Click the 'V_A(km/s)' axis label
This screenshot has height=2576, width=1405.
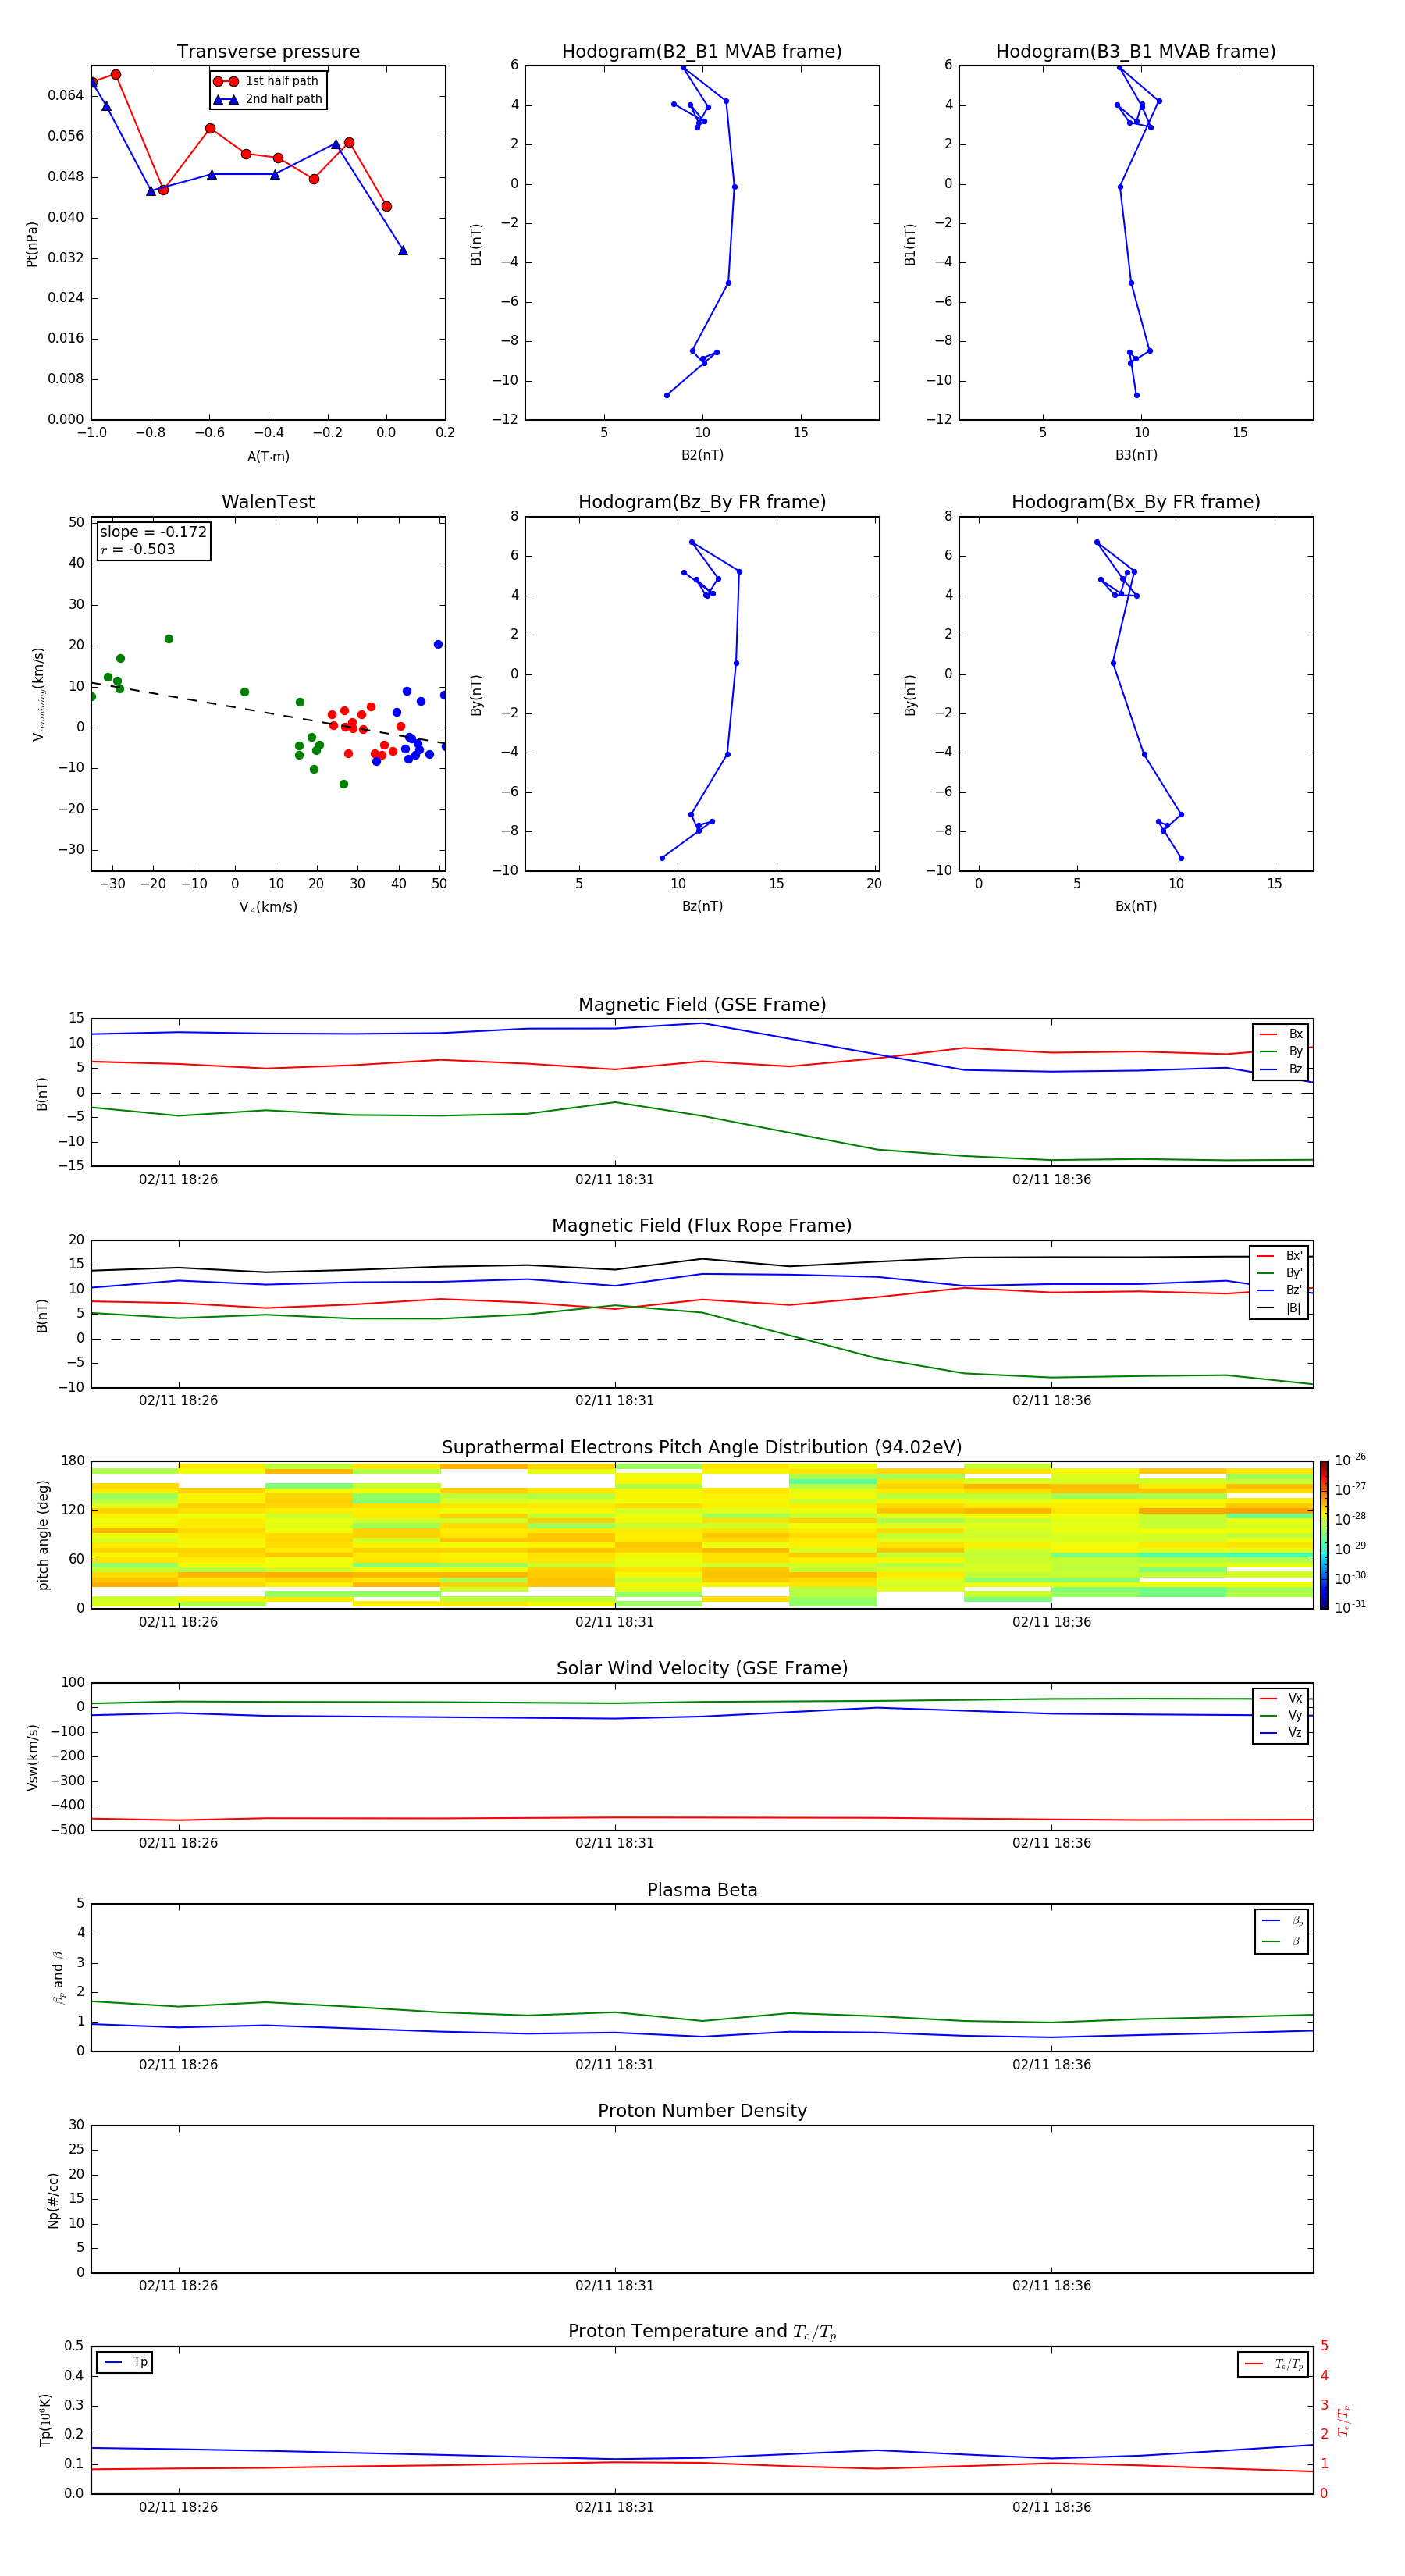(268, 907)
